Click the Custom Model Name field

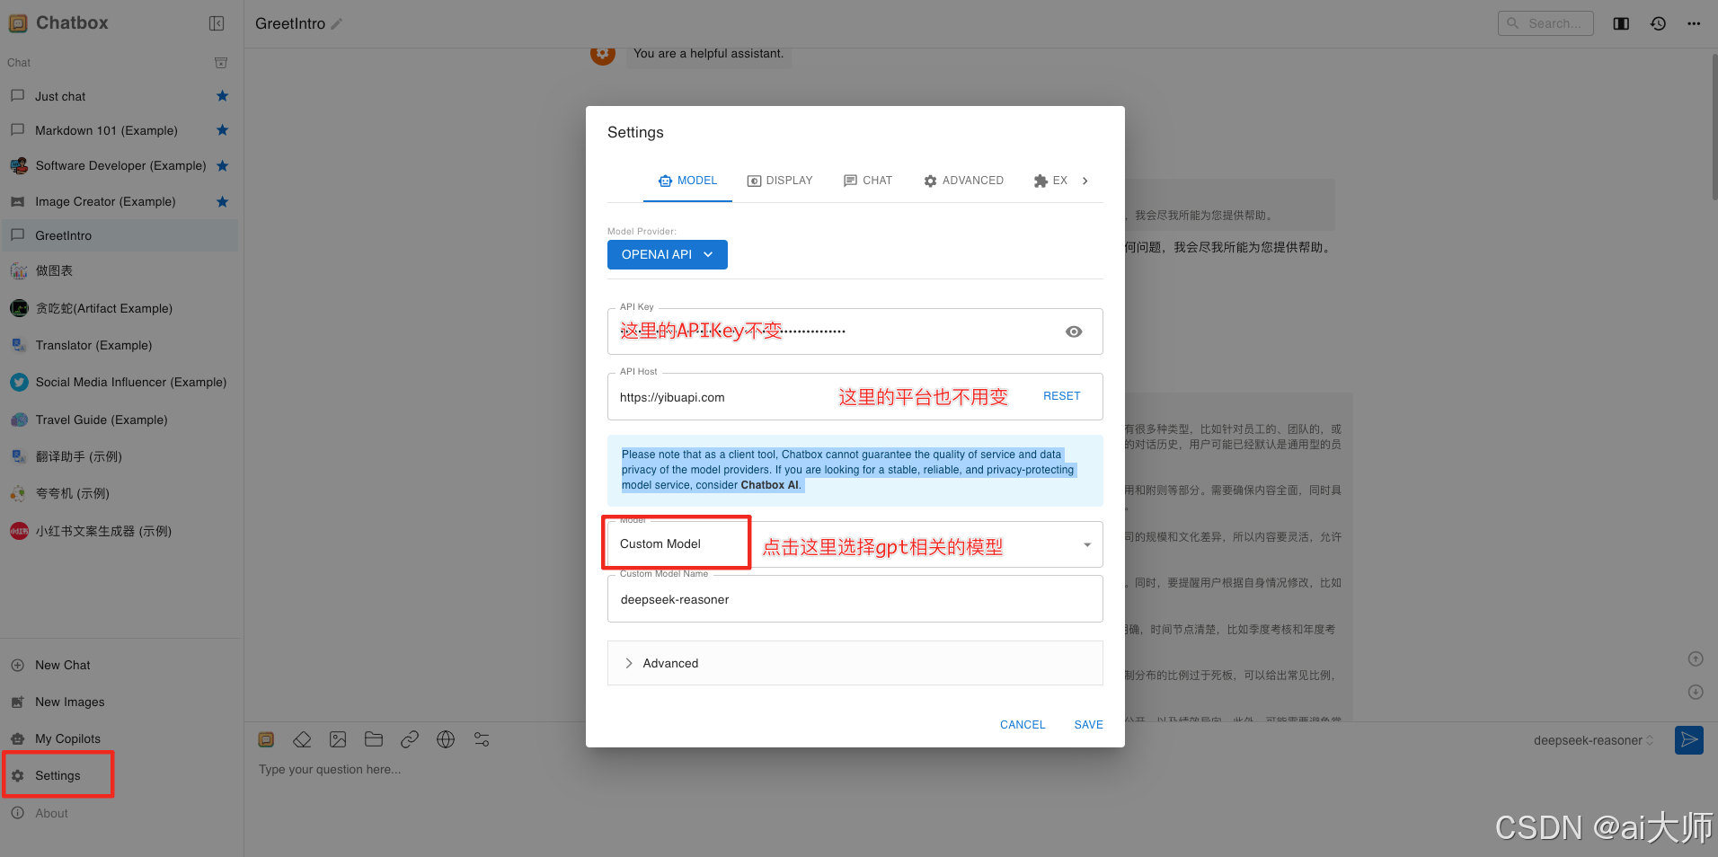click(x=855, y=599)
